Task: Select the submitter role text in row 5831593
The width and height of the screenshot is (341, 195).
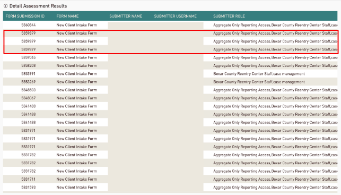Action: 275,188
